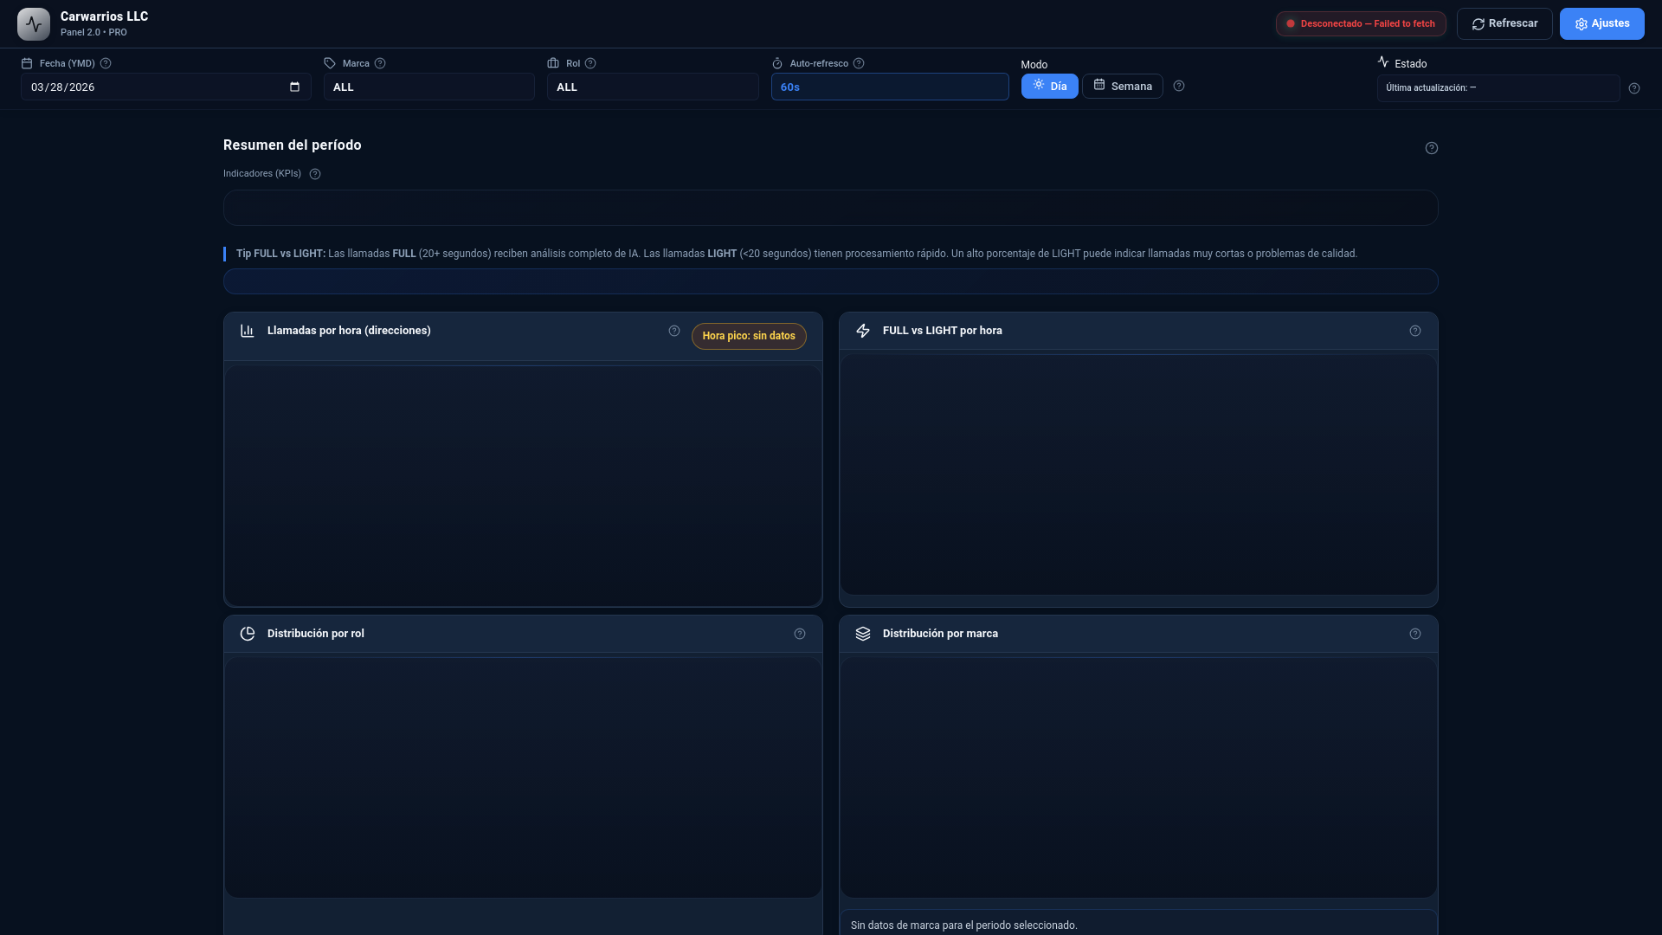Click the Resumen del período heading
Image resolution: width=1662 pixels, height=935 pixels.
[x=293, y=145]
